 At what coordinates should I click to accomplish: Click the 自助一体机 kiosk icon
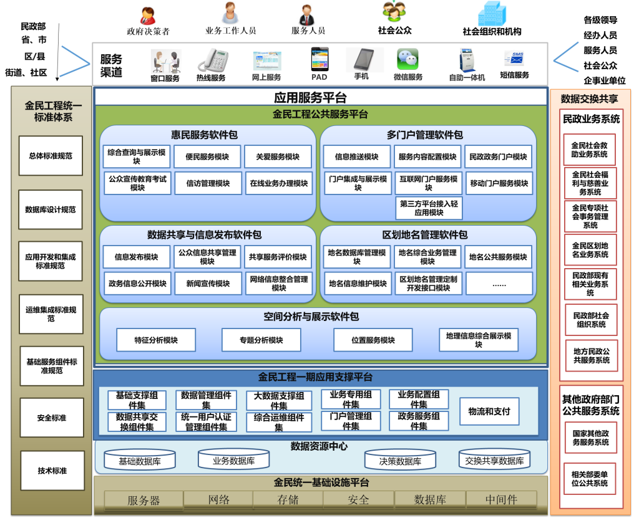pos(466,60)
